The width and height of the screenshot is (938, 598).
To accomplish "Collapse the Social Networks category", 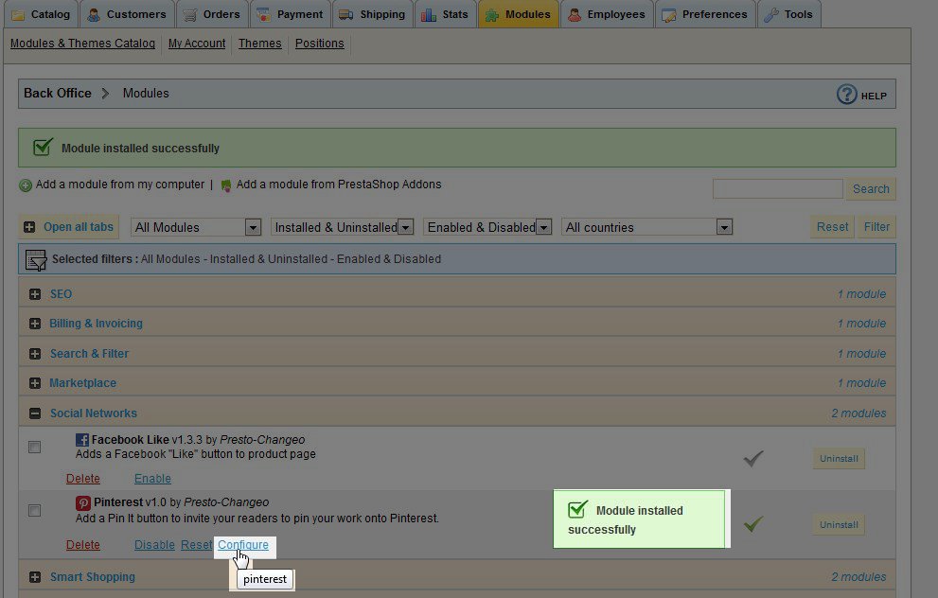I will point(35,413).
